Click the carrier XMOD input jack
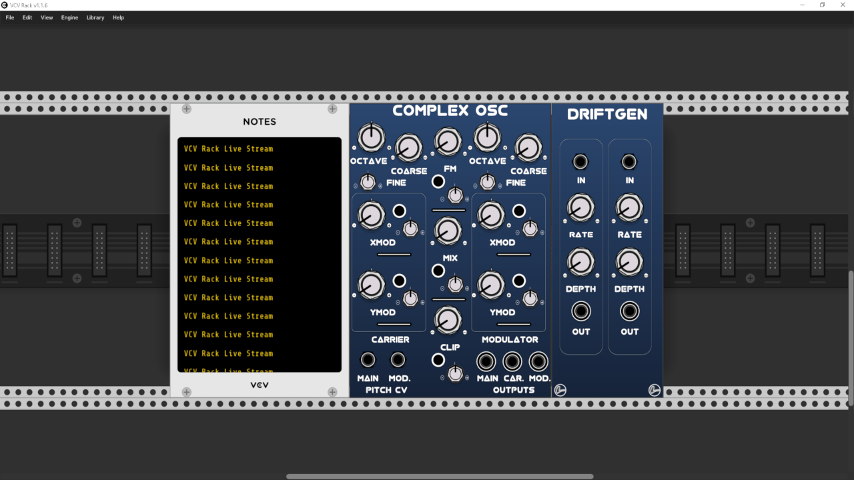The height and width of the screenshot is (480, 854). [399, 211]
